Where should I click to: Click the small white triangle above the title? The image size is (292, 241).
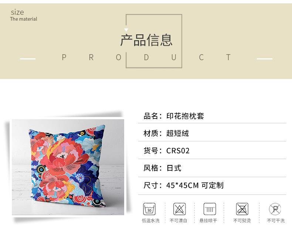126,30
